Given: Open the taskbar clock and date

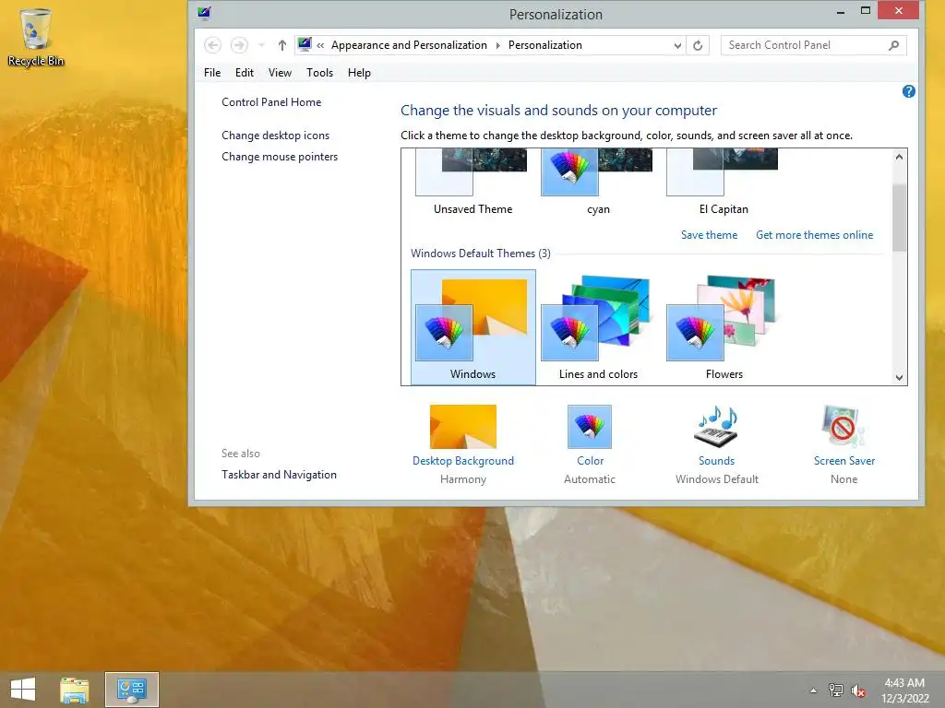Looking at the screenshot, I should pos(904,690).
